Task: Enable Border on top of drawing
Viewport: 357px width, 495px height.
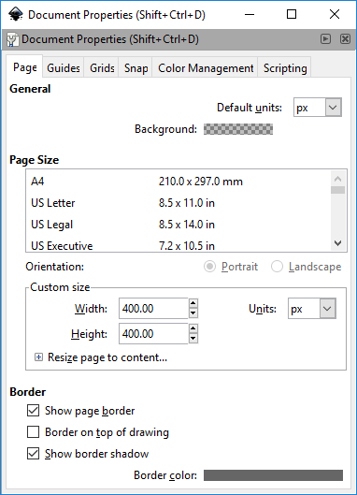Action: coord(33,432)
